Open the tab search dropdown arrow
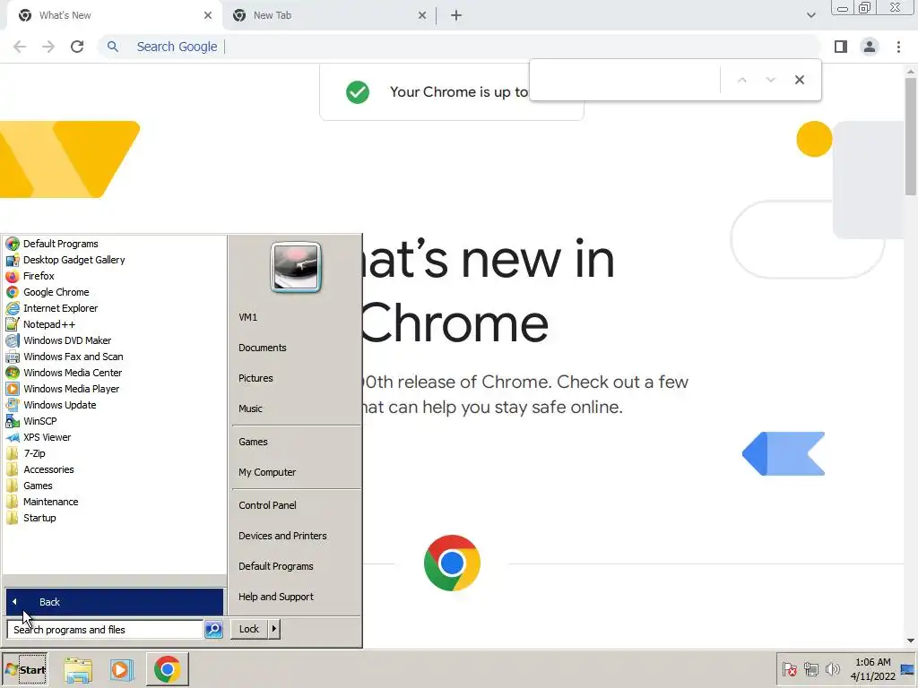The image size is (918, 688). (810, 15)
